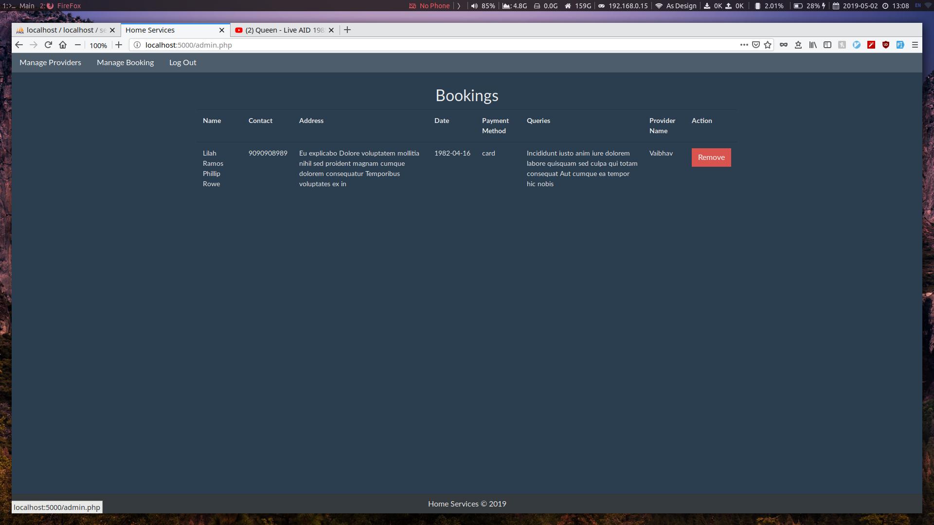Viewport: 934px width, 525px height.
Task: Open a new tab with plus button
Action: pos(347,30)
